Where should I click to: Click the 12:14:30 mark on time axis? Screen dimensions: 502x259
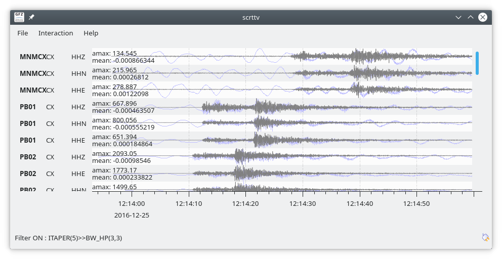click(303, 203)
